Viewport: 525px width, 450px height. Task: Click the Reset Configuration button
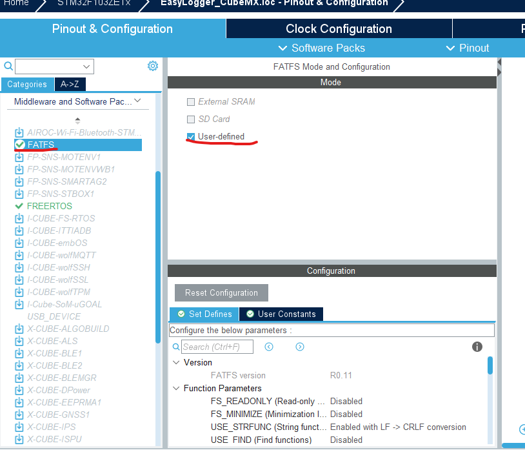[x=221, y=292]
